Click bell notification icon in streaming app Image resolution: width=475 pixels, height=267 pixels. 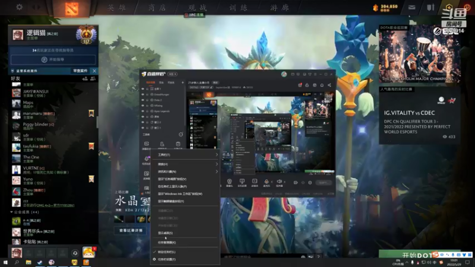[x=322, y=85]
